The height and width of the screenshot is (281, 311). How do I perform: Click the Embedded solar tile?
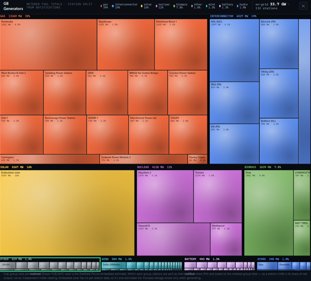[x=67, y=213]
